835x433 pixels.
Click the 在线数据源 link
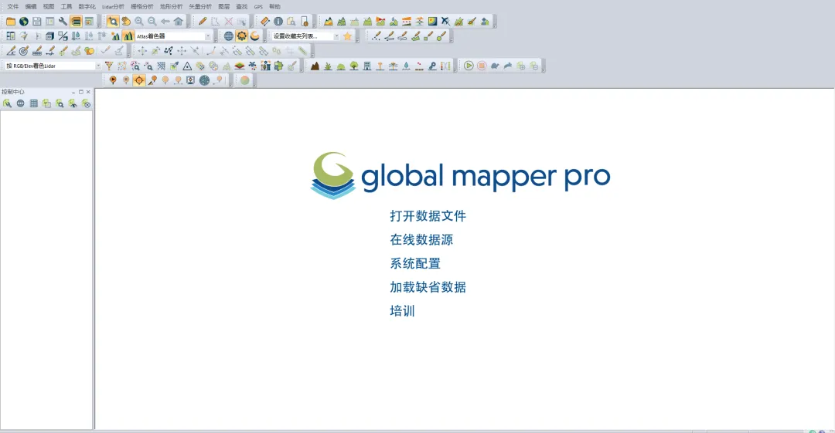[421, 240]
